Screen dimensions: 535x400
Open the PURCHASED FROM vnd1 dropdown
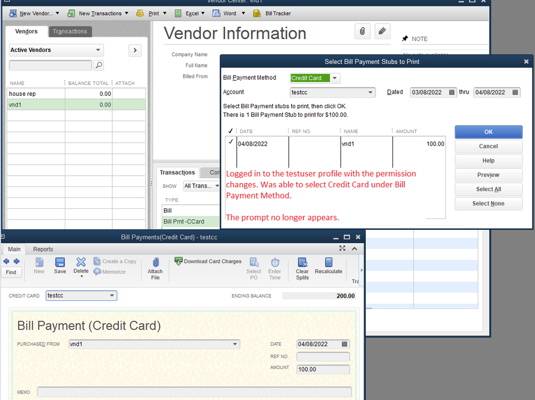click(235, 344)
